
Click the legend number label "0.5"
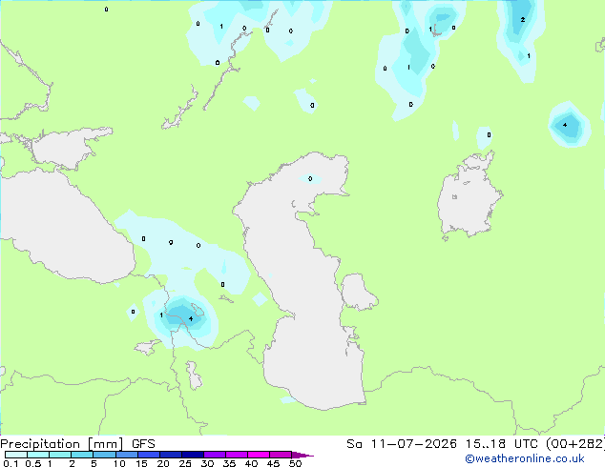pos(33,463)
